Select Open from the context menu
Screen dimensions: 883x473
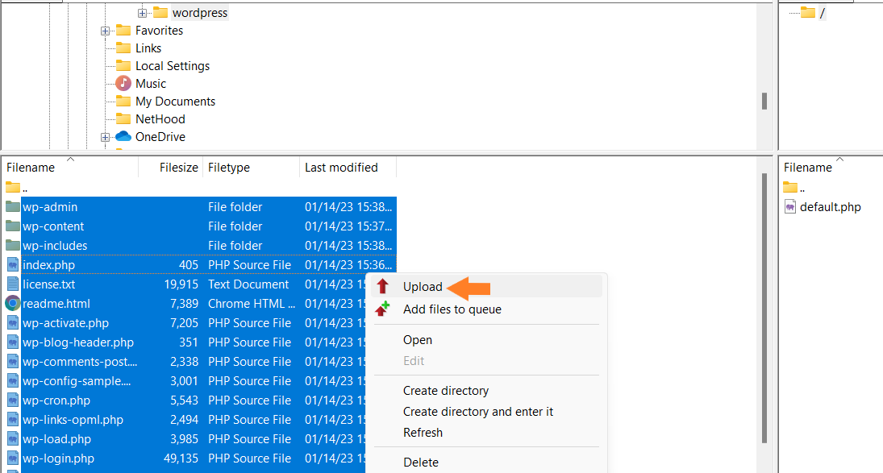pyautogui.click(x=417, y=340)
